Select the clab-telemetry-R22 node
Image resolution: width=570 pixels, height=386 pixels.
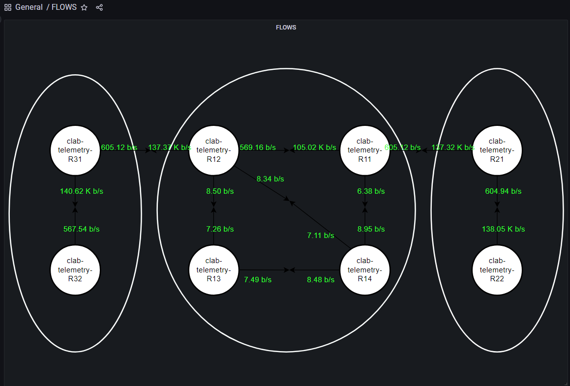(x=497, y=269)
